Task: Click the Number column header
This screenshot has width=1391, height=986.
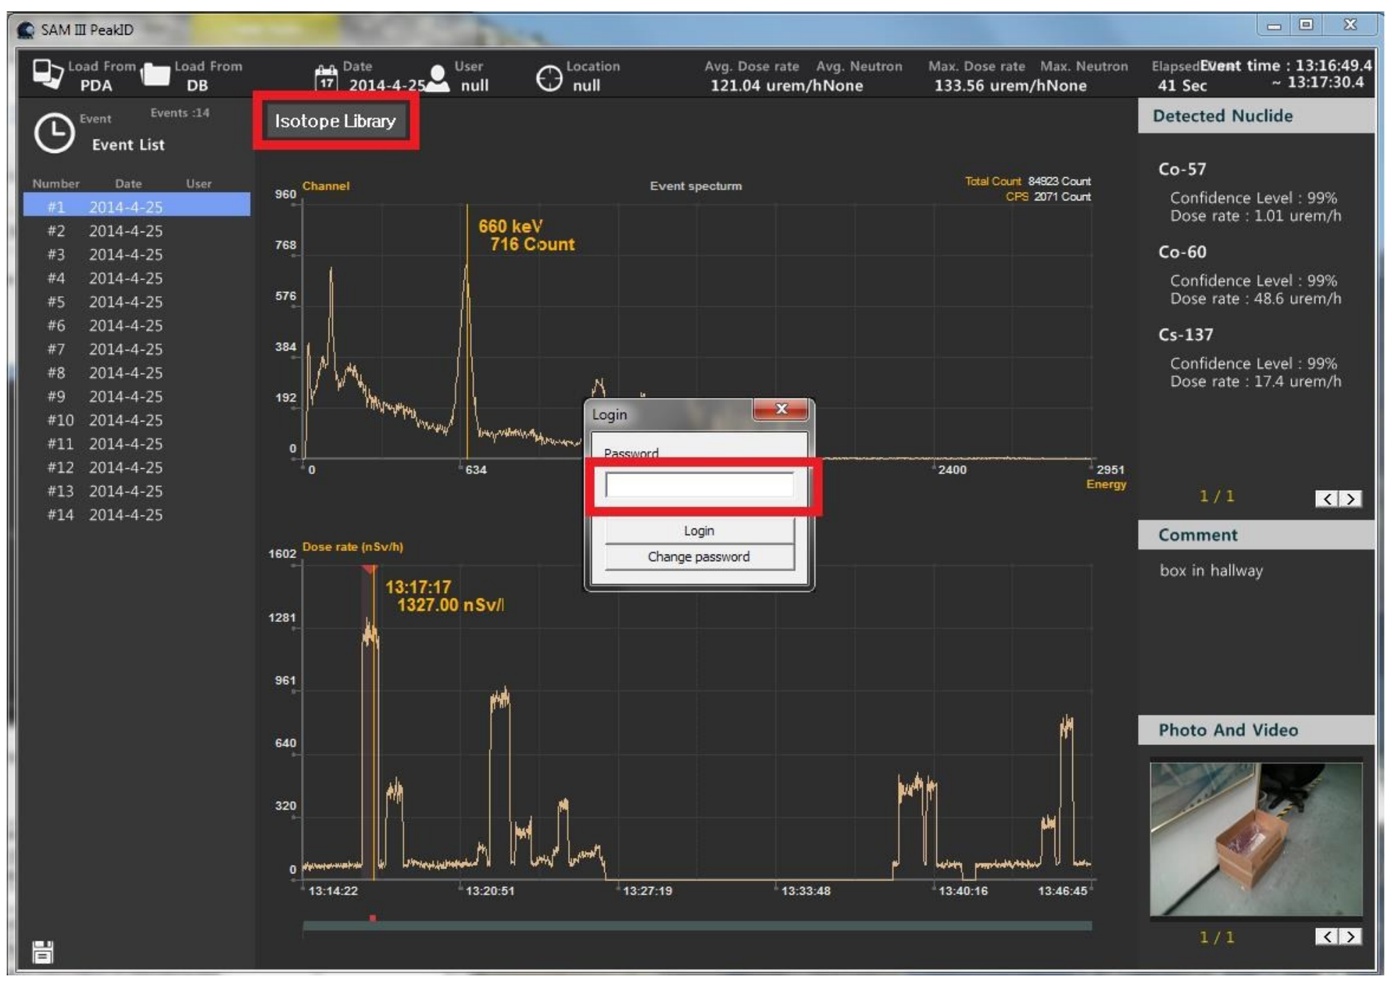Action: coord(56,183)
